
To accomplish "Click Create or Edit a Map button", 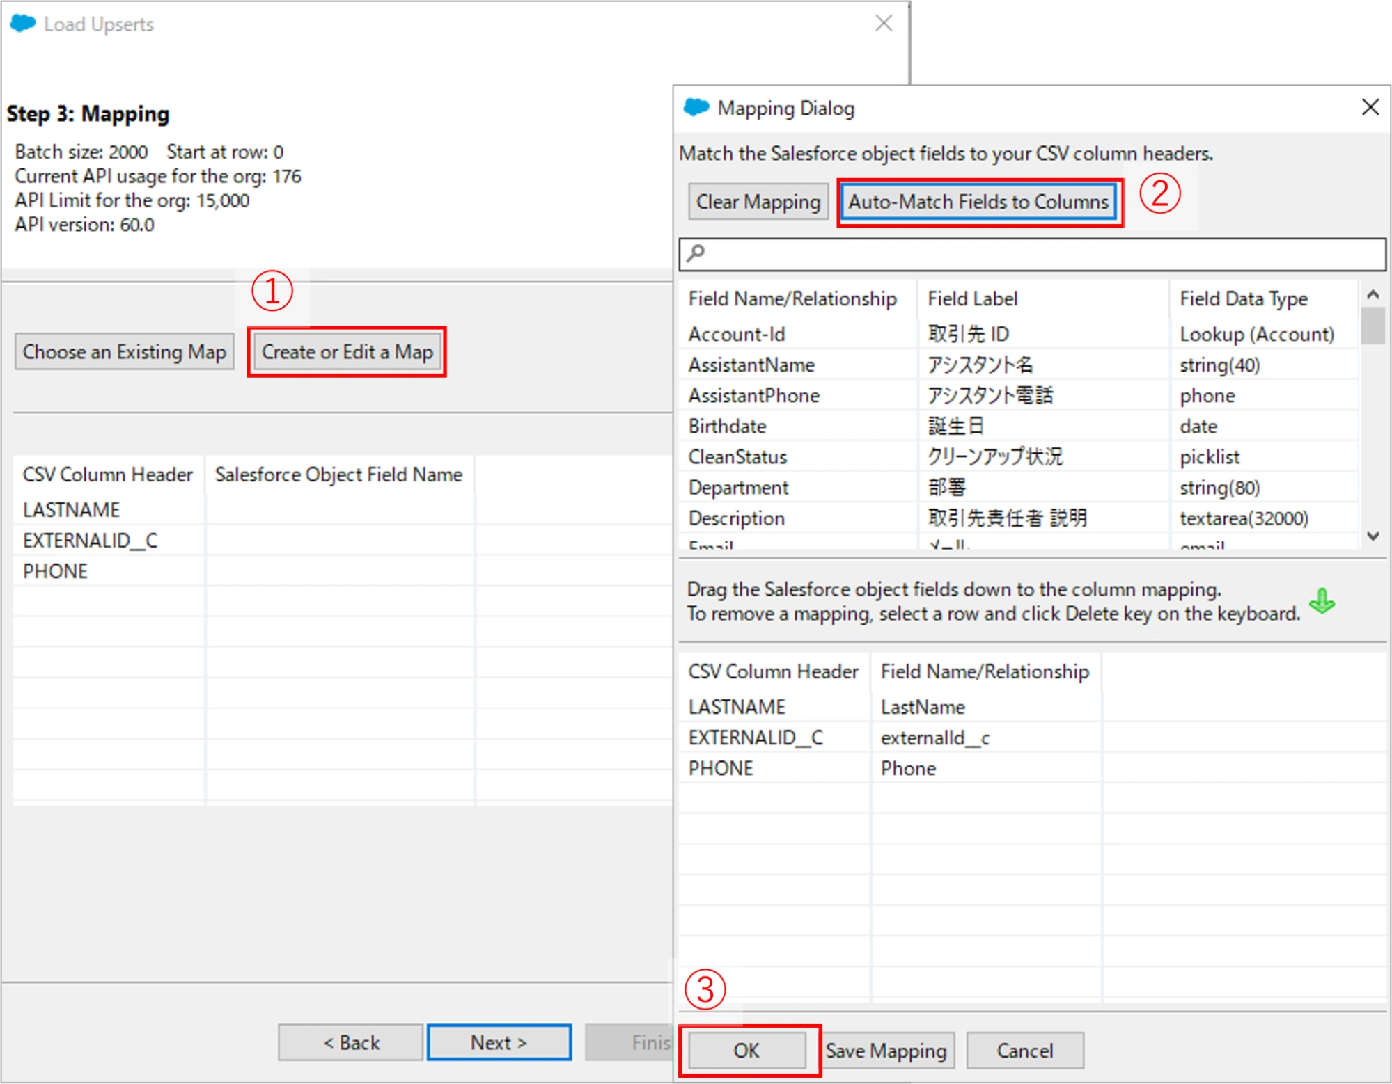I will pos(347,352).
